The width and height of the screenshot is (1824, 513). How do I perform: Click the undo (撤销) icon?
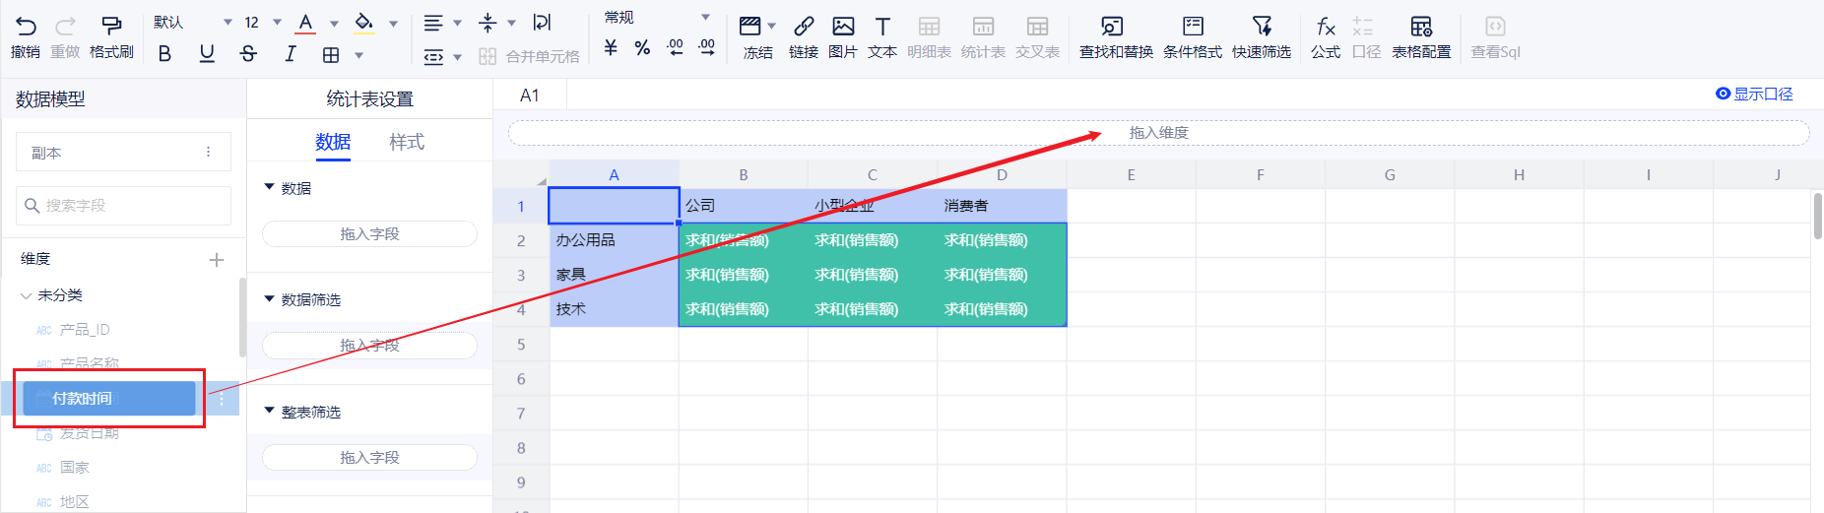tap(26, 27)
